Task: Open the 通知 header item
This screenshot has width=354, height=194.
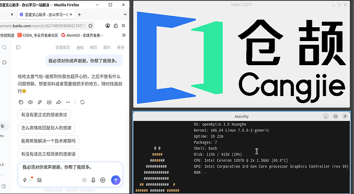Action: [80, 47]
